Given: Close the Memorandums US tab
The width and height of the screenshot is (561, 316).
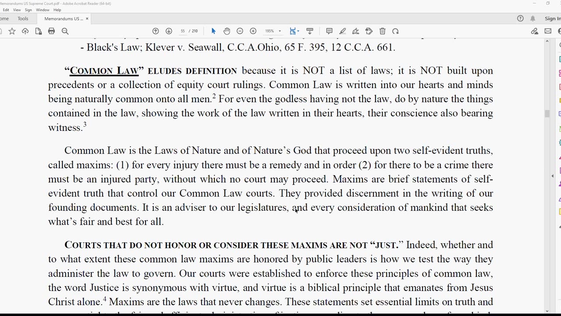Looking at the screenshot, I should point(87,18).
